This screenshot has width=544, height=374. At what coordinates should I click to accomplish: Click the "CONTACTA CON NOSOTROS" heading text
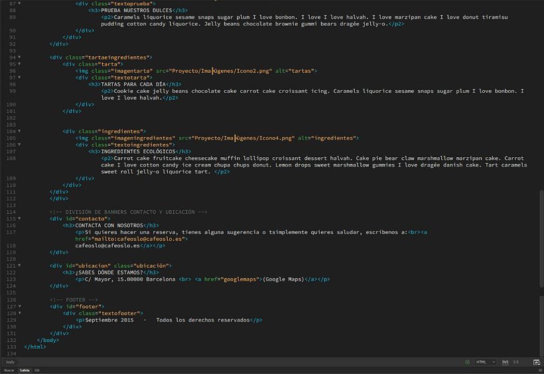click(109, 225)
